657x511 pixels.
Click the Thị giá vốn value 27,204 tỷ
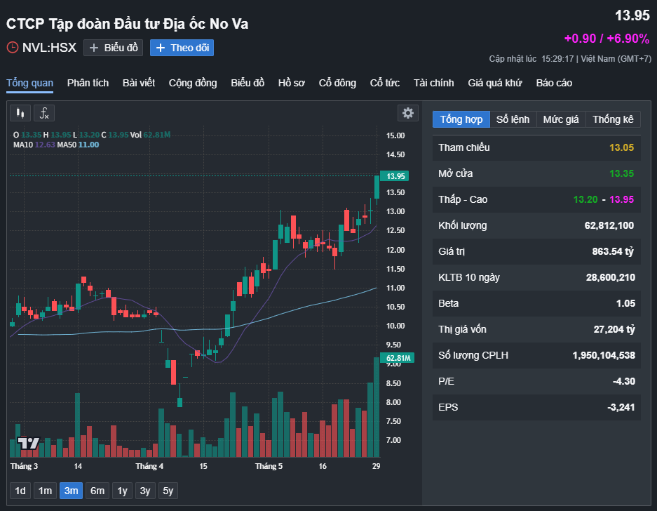[614, 330]
